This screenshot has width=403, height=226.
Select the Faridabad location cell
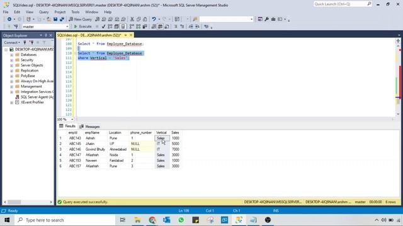(x=116, y=161)
